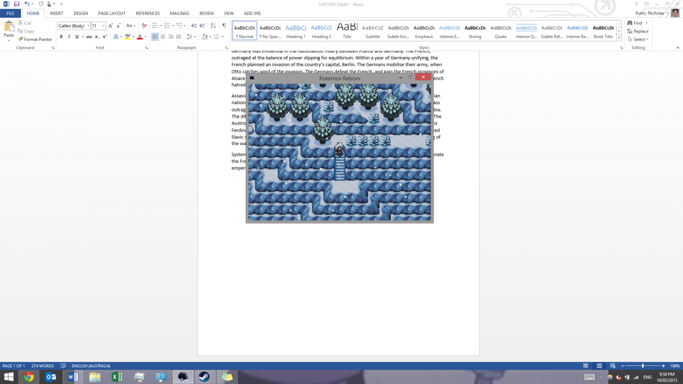
Task: Center the paragraph text
Action: 163,36
